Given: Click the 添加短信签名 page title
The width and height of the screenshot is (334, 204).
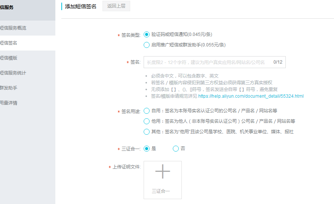Looking at the screenshot, I should [x=80, y=6].
